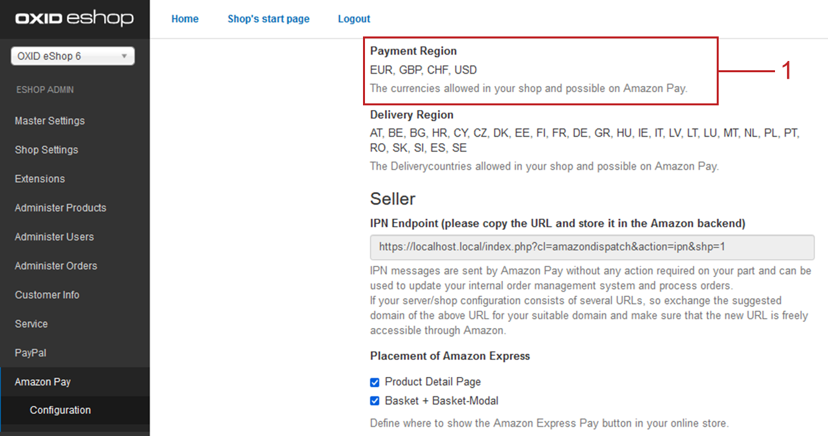The height and width of the screenshot is (436, 828).
Task: Open the Service menu item
Action: pyautogui.click(x=31, y=324)
